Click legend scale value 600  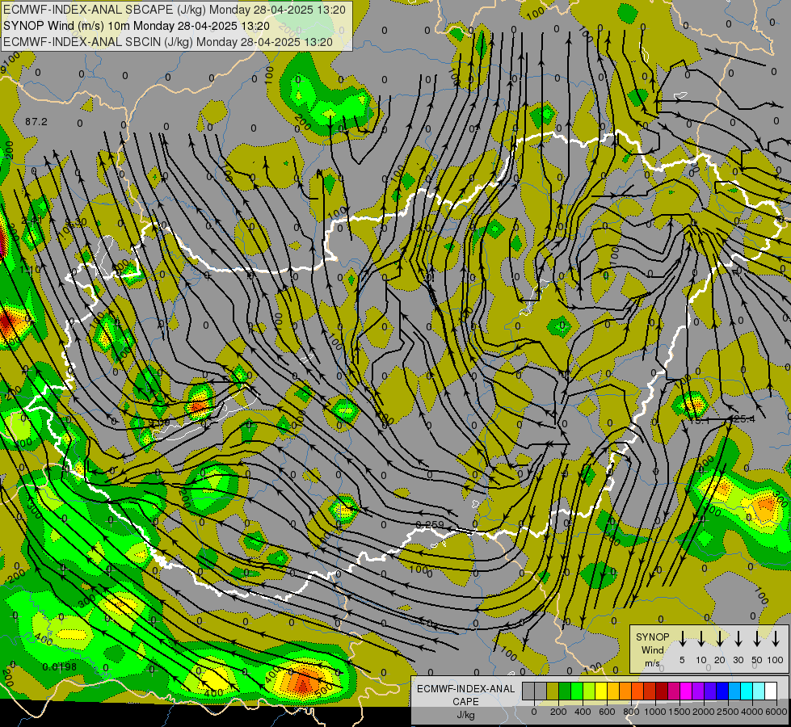pyautogui.click(x=607, y=712)
